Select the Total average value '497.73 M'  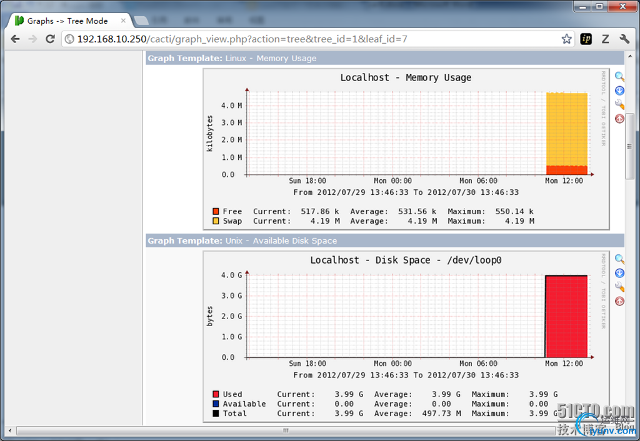(441, 414)
